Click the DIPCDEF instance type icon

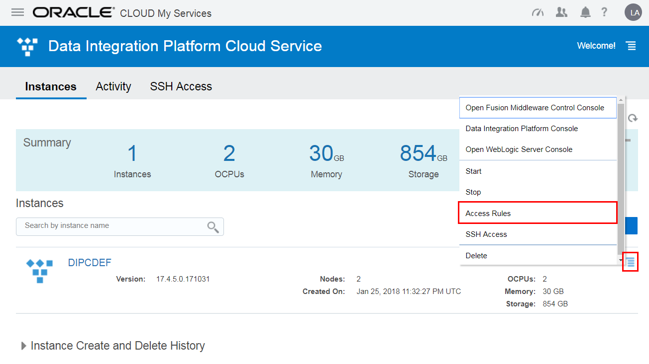[39, 271]
